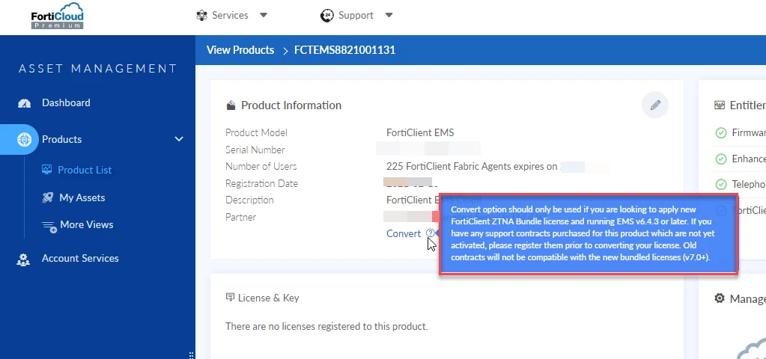Image resolution: width=766 pixels, height=359 pixels.
Task: Click the Convert link
Action: pyautogui.click(x=404, y=233)
